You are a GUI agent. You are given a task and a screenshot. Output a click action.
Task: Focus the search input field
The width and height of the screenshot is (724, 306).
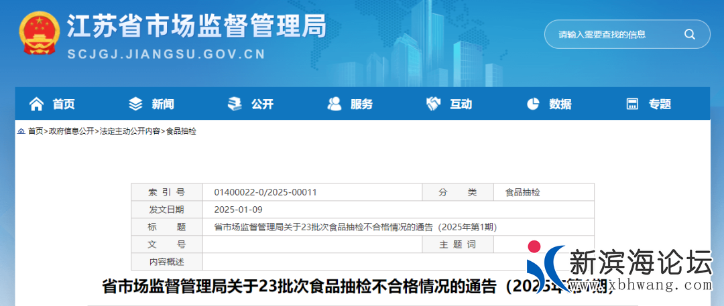pyautogui.click(x=610, y=35)
